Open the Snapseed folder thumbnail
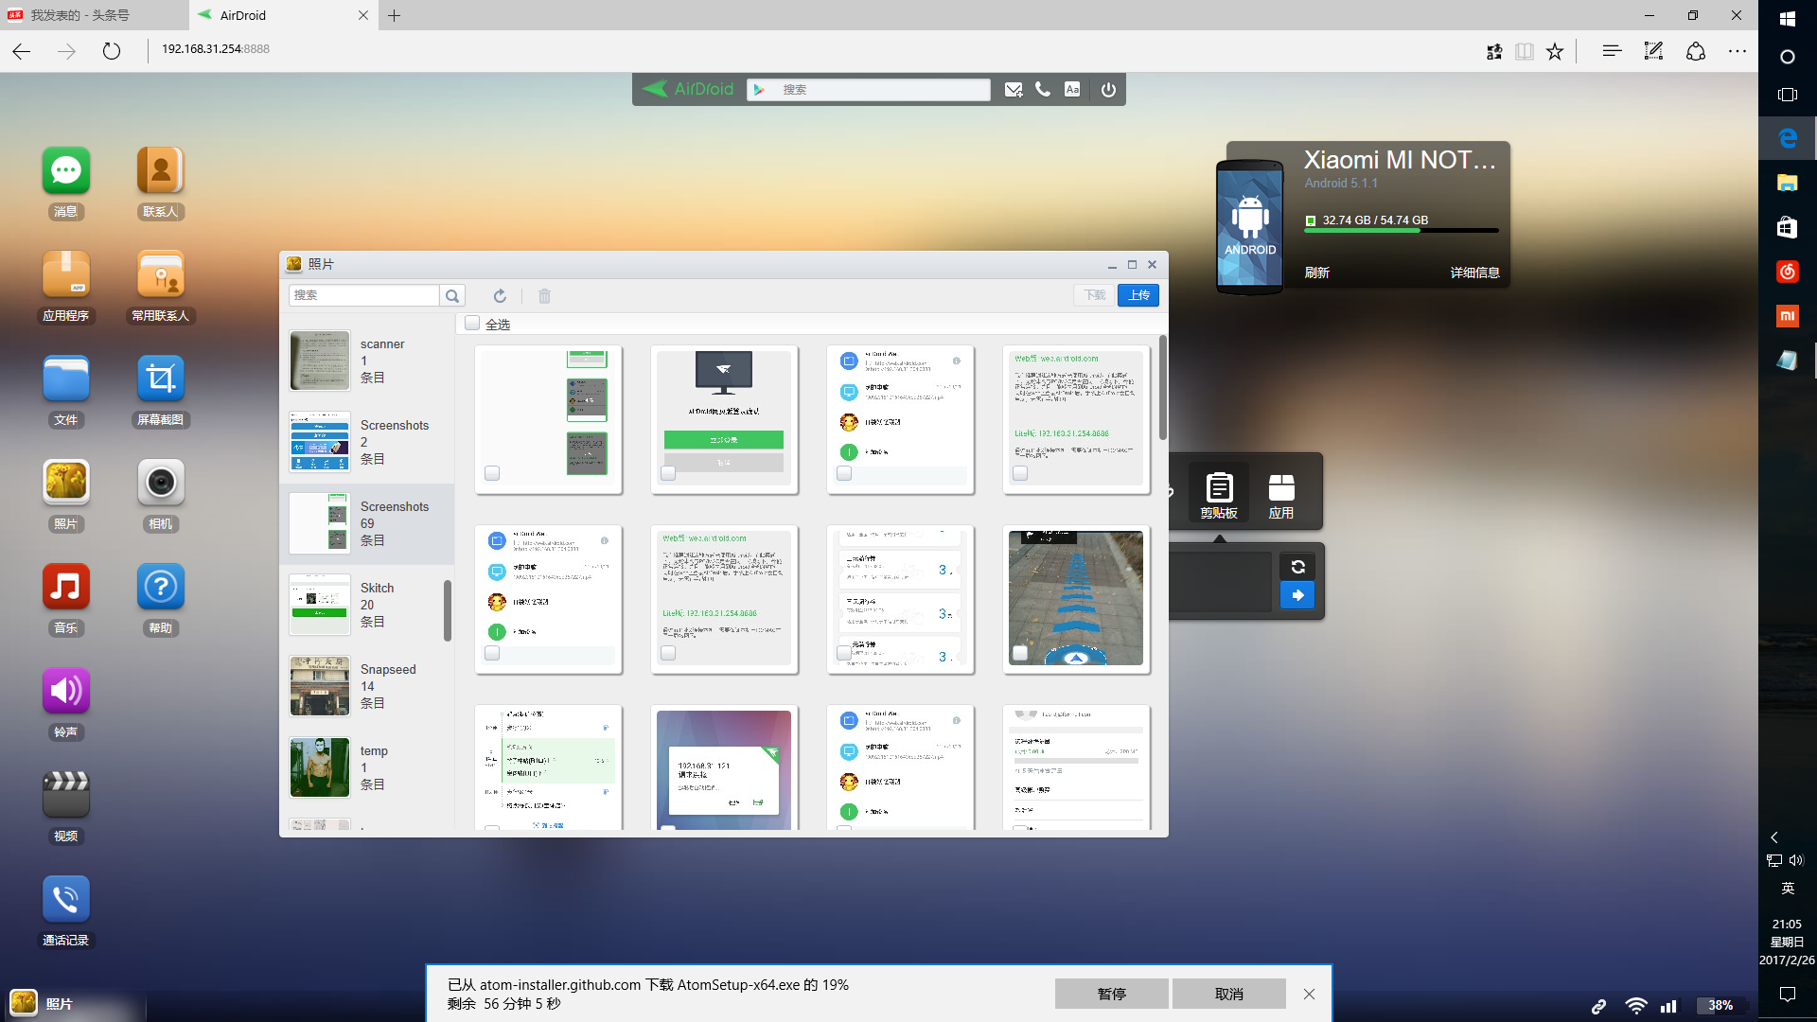The image size is (1817, 1022). click(319, 686)
